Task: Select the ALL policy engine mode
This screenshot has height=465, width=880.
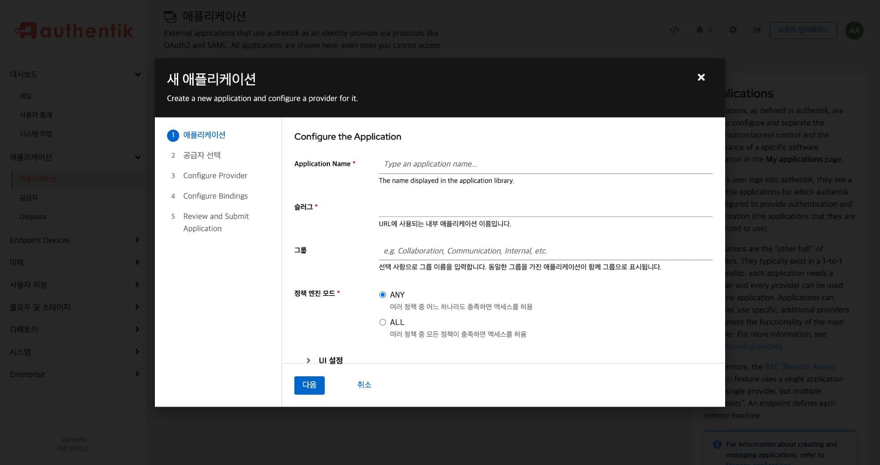Action: tap(382, 322)
